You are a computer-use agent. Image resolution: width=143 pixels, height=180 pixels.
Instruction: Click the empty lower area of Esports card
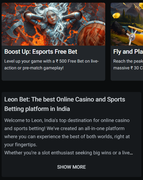tap(53, 76)
